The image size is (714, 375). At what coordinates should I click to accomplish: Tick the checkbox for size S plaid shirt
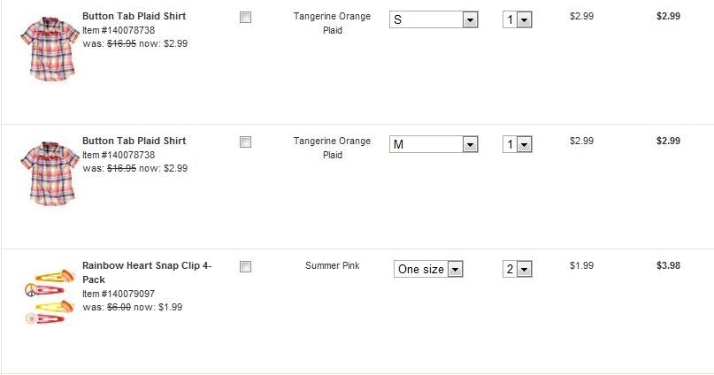point(246,18)
